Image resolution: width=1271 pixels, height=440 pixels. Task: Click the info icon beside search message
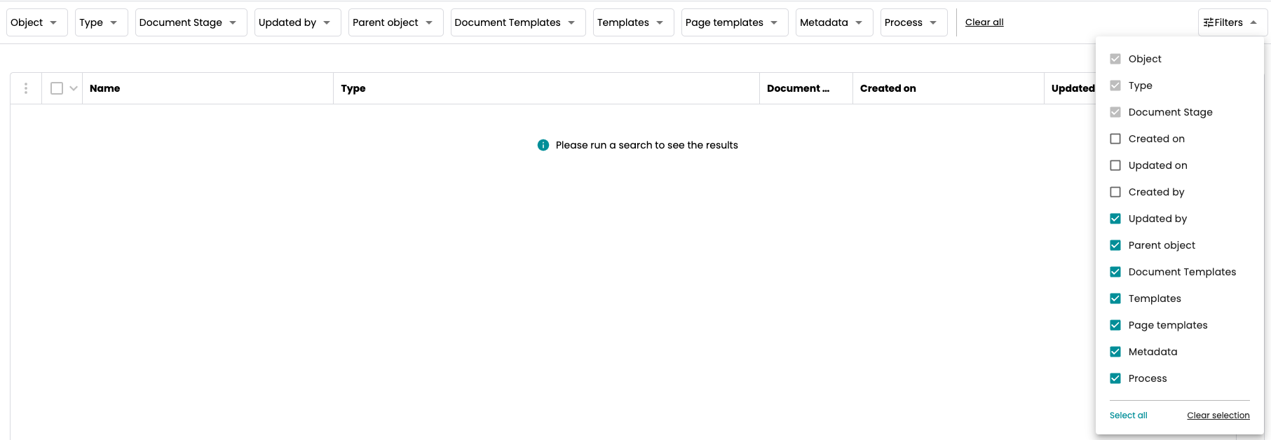(x=543, y=145)
